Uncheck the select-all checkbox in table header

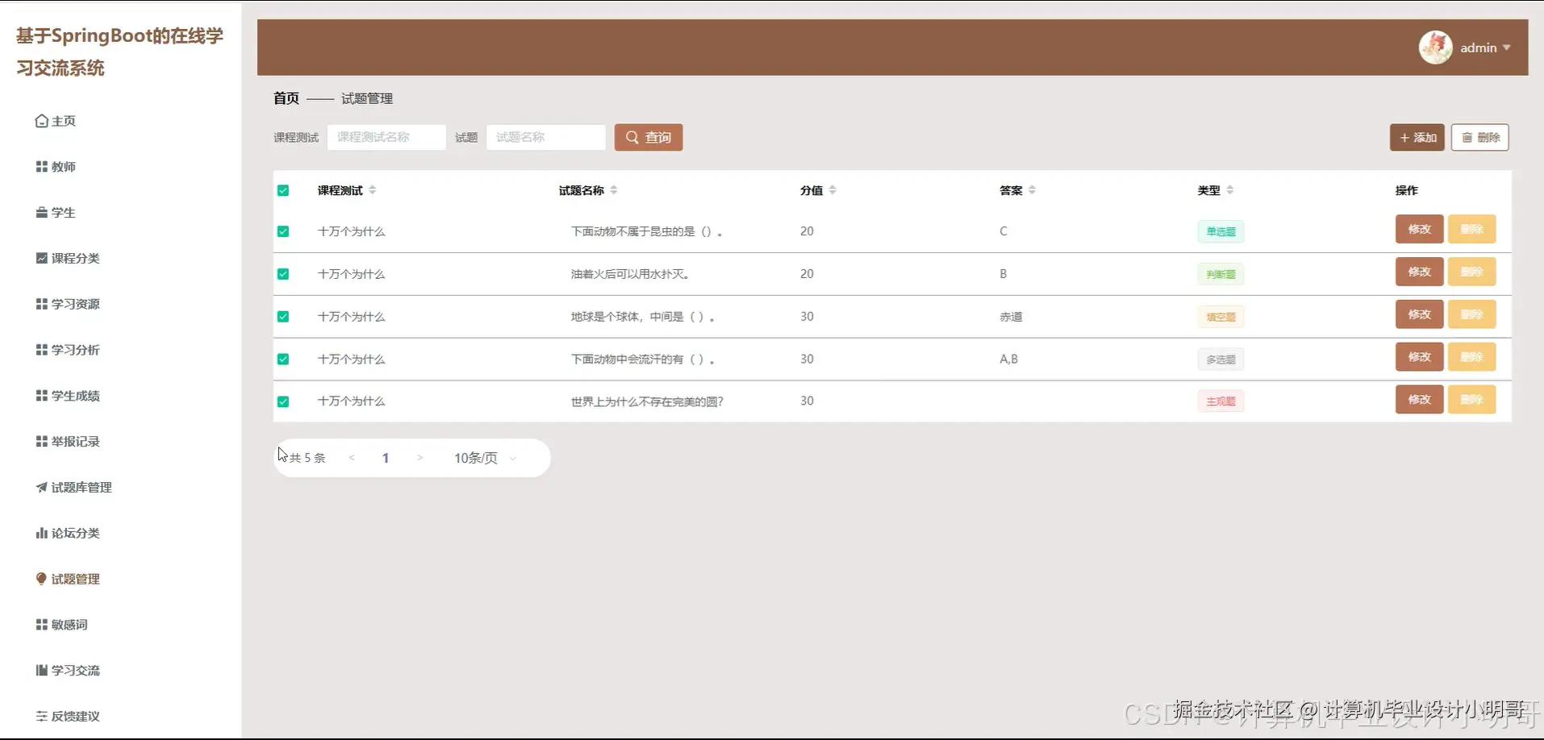tap(283, 189)
